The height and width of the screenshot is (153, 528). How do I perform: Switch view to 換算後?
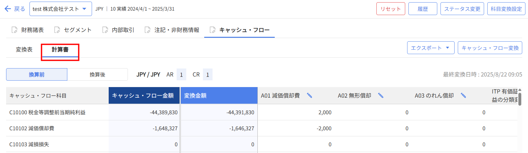click(97, 75)
